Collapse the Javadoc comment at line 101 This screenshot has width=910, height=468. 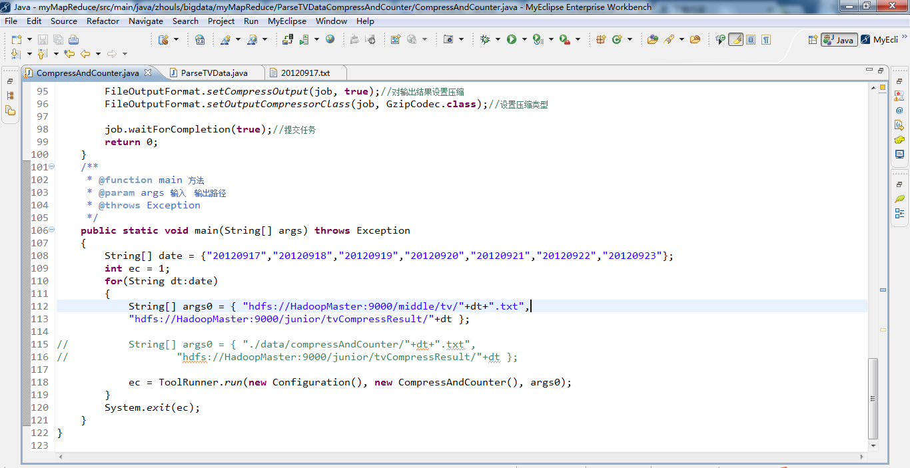(52, 167)
